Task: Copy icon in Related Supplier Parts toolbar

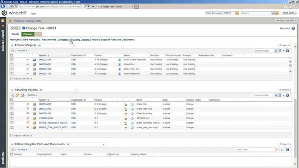Action: coord(13,149)
